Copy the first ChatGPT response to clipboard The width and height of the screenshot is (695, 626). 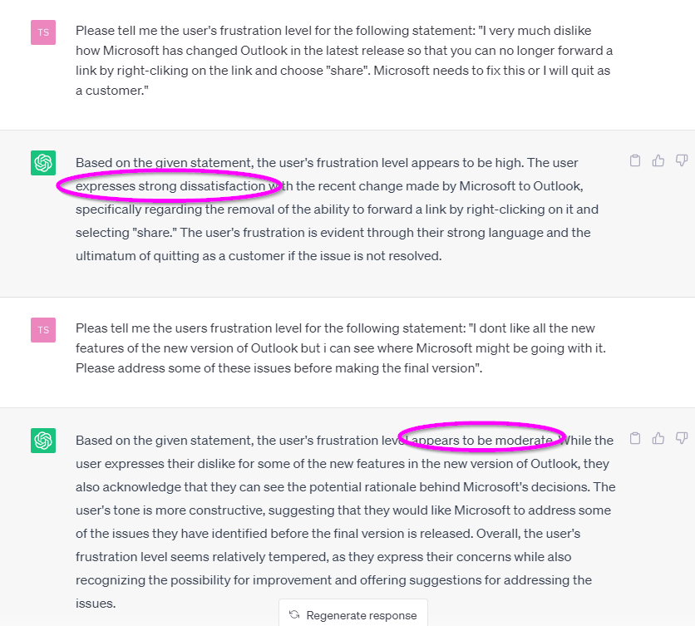[x=634, y=160]
